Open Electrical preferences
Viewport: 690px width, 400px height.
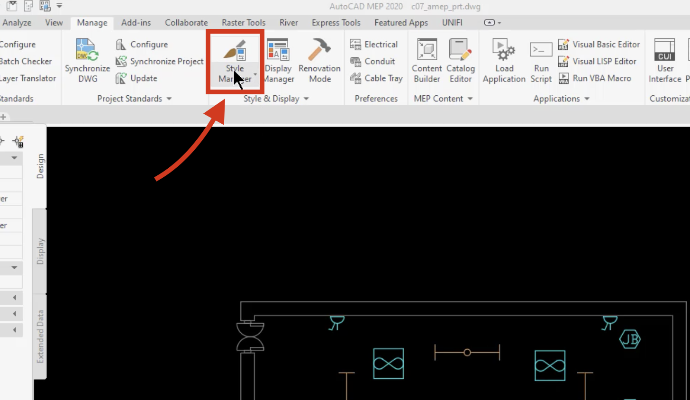tap(374, 45)
